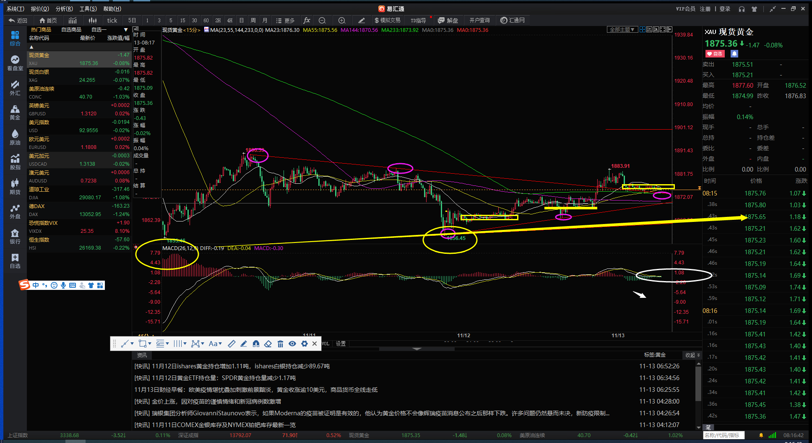Select the 热门商品 tab
The height and width of the screenshot is (443, 812).
tap(41, 30)
